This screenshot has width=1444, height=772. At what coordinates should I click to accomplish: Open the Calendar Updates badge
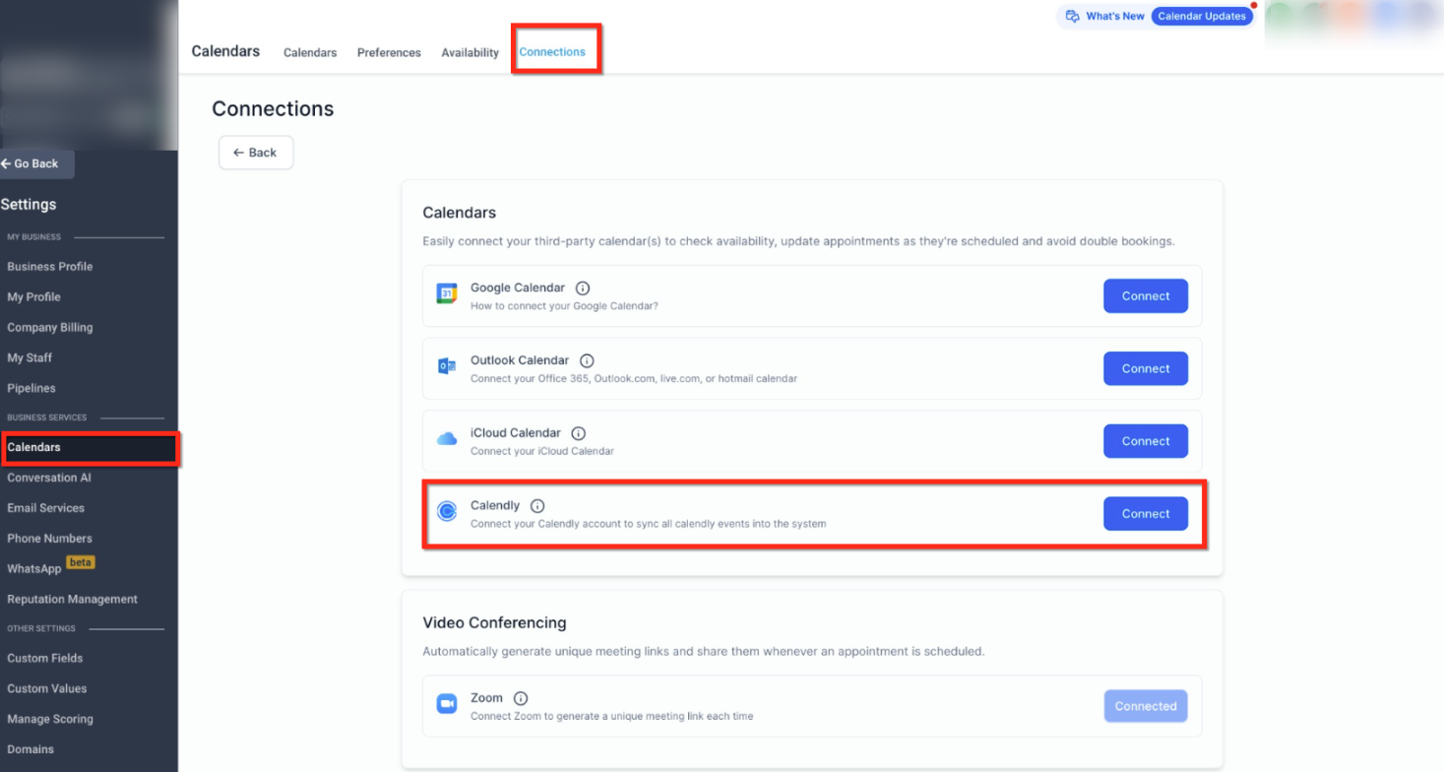[1202, 16]
